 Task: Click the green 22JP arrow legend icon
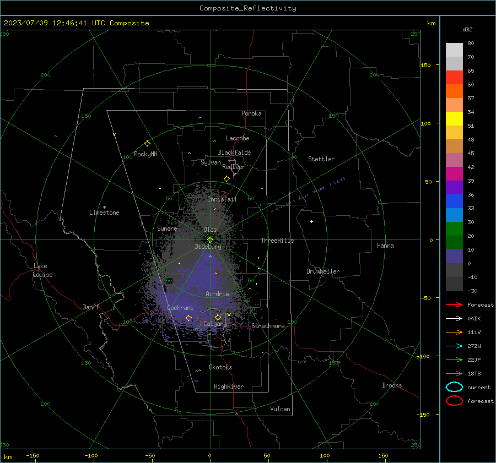(454, 359)
